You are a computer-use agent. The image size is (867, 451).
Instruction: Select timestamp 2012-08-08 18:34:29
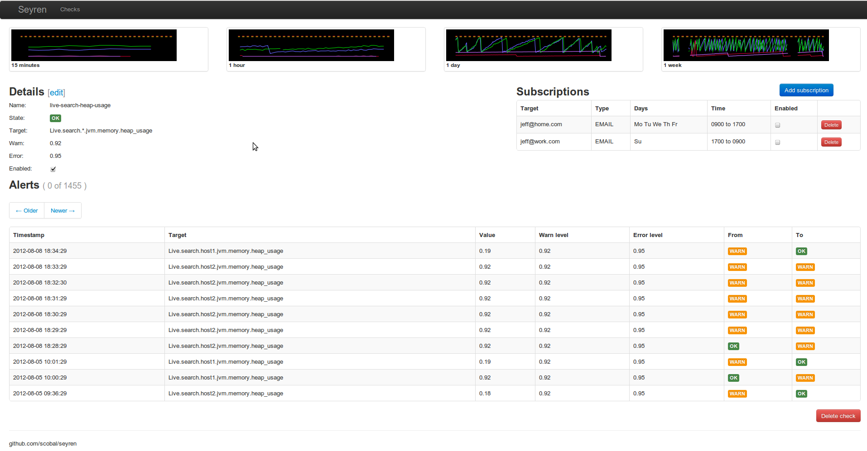pos(40,251)
